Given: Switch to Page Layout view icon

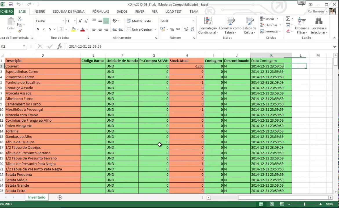Looking at the screenshot, I should [x=271, y=204].
